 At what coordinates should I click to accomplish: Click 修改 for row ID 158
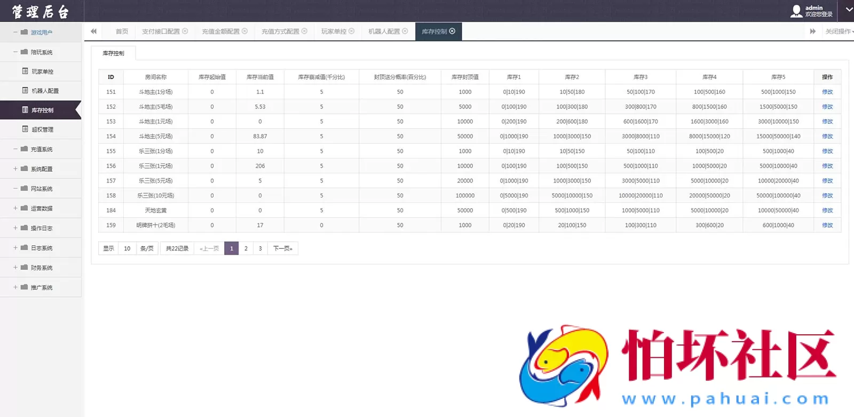tap(827, 195)
